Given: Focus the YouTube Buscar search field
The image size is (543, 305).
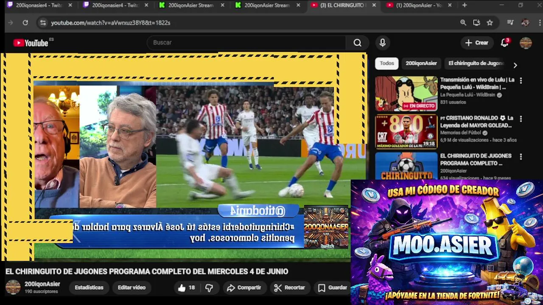Looking at the screenshot, I should click(246, 43).
